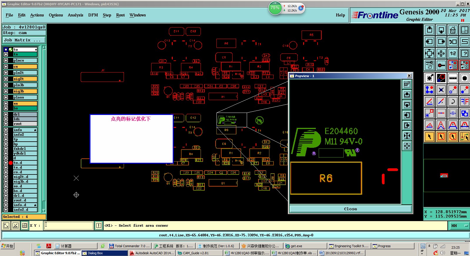Screen dimensions: 470x256
Task: Choose the mirror feature icon
Action: [464, 101]
